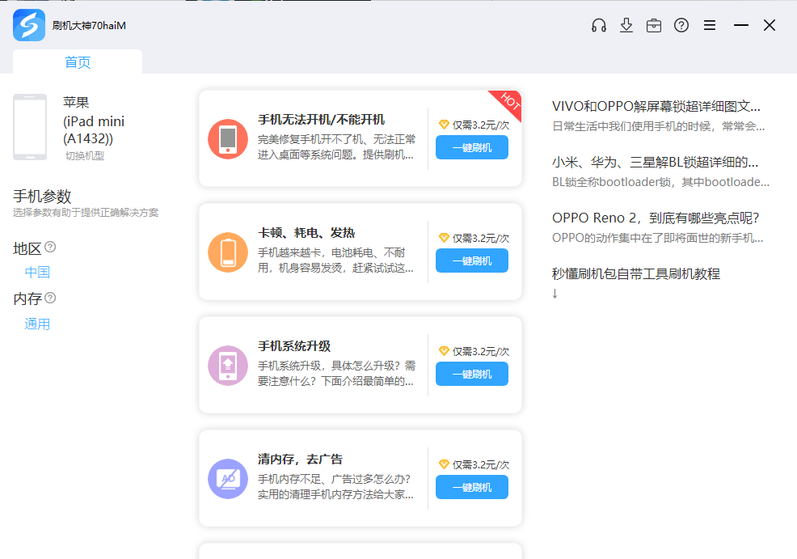Open the download manager icon
797x559 pixels.
click(x=626, y=25)
